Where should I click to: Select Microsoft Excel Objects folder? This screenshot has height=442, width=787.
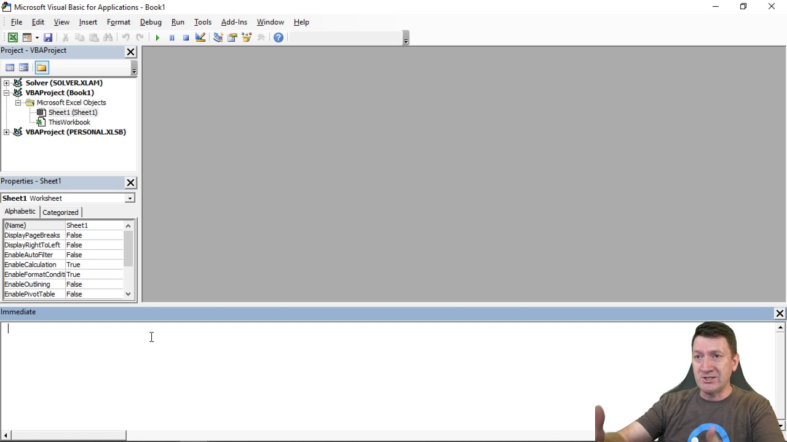tap(71, 103)
